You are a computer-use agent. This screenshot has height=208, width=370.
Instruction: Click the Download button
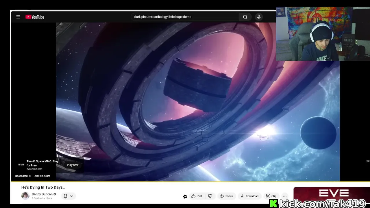[x=249, y=196]
